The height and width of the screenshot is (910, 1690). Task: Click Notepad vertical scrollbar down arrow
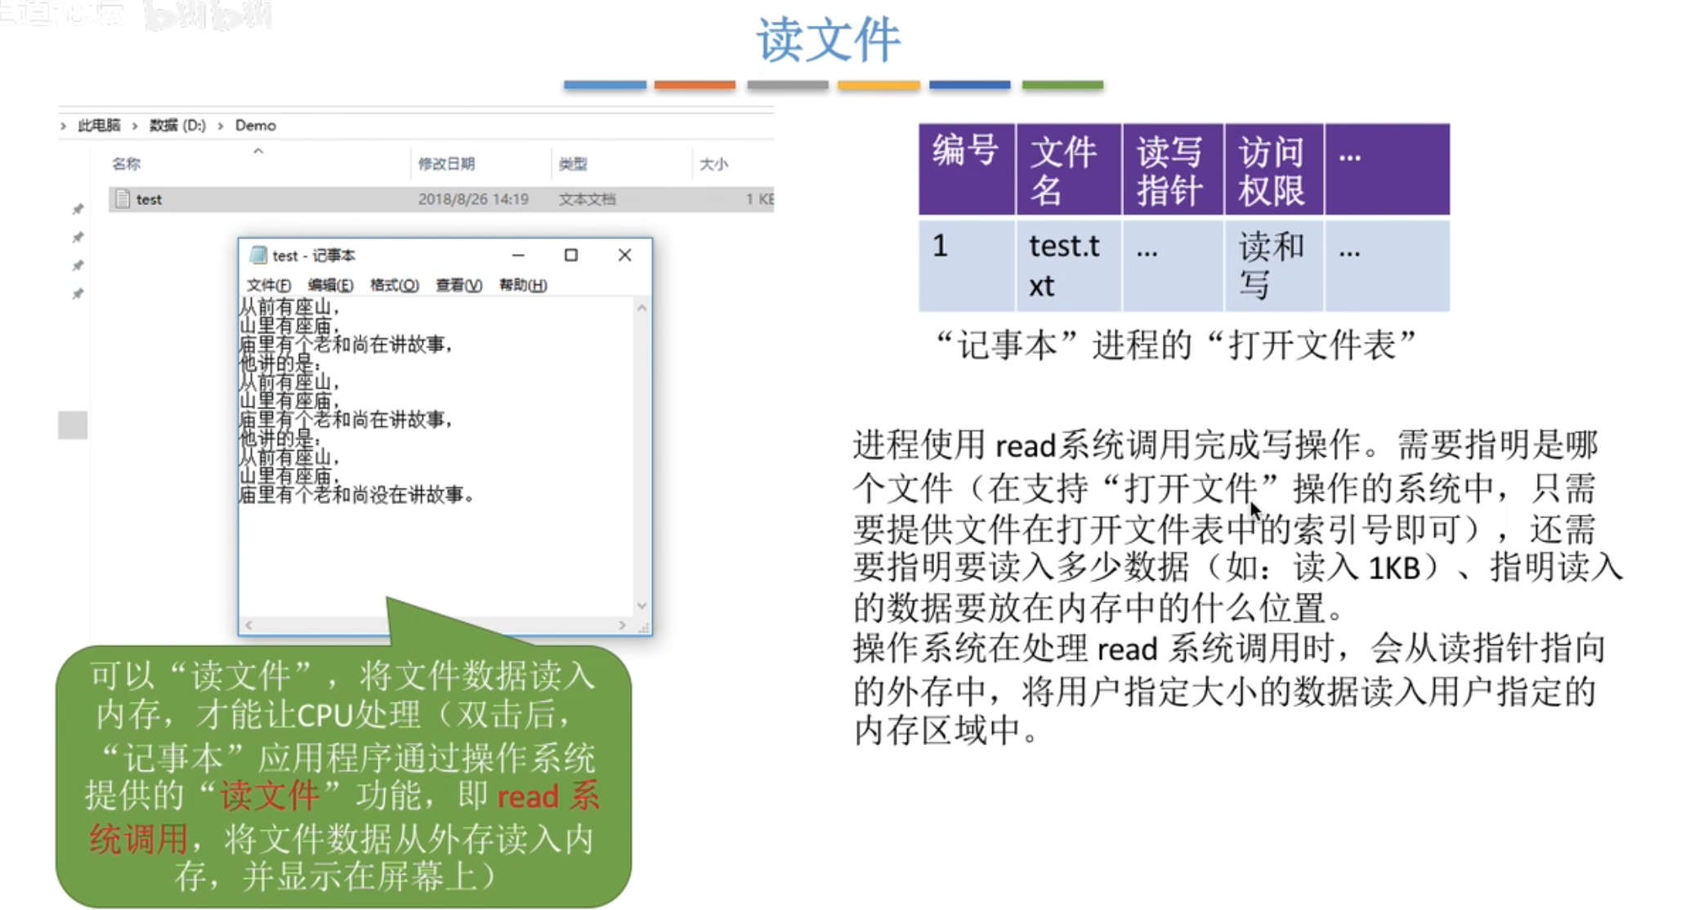pyautogui.click(x=642, y=605)
